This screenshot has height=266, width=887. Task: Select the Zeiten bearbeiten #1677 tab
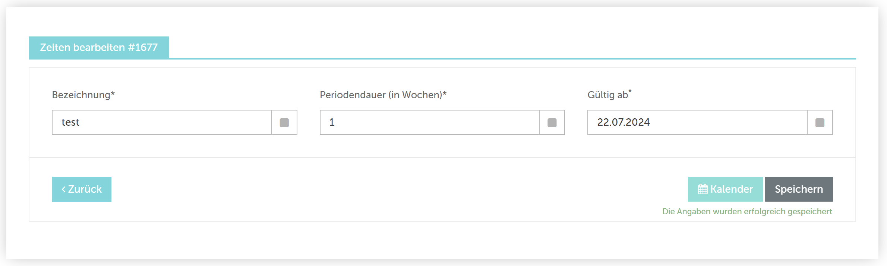pos(99,48)
